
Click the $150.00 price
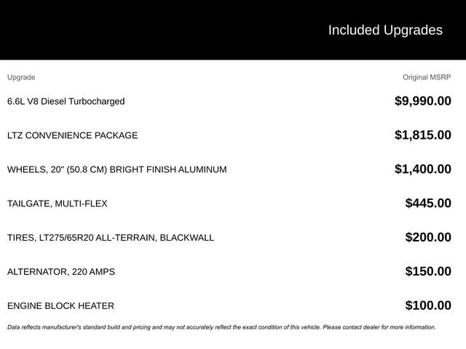[x=427, y=272]
